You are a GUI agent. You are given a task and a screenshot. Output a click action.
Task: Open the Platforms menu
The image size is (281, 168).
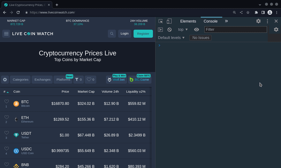63,80
